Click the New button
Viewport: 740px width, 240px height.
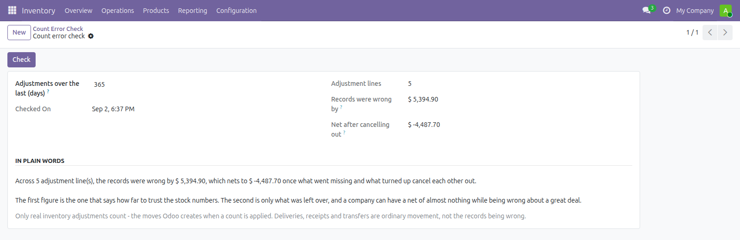19,32
